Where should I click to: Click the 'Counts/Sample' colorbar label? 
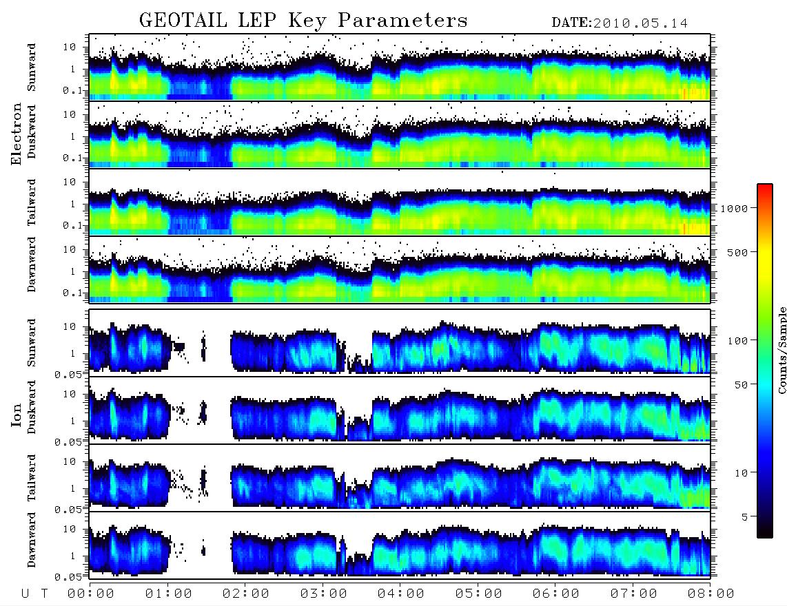pyautogui.click(x=782, y=350)
